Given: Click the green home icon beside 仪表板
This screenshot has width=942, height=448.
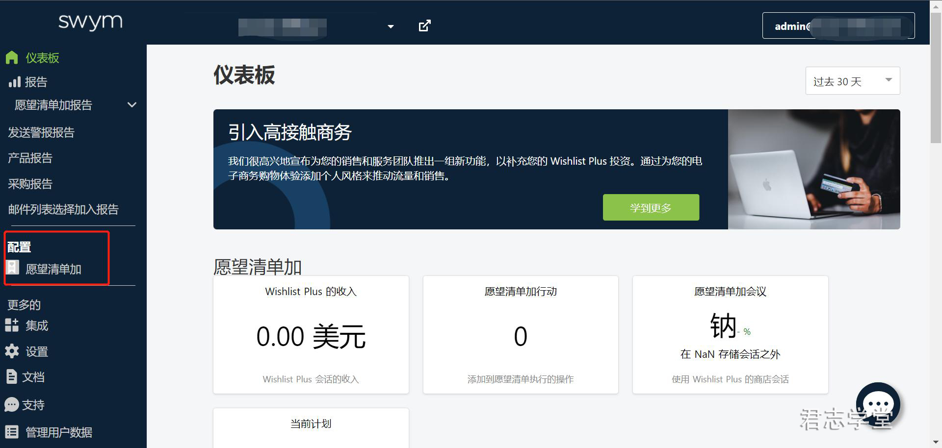Looking at the screenshot, I should (x=12, y=57).
